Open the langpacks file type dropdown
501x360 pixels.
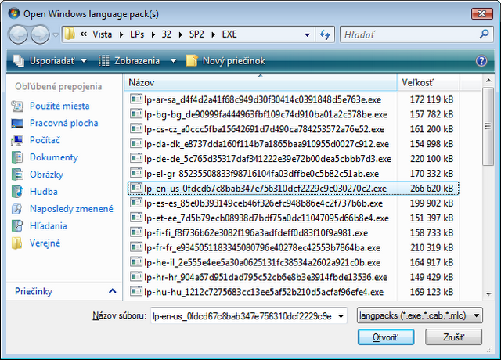420,316
